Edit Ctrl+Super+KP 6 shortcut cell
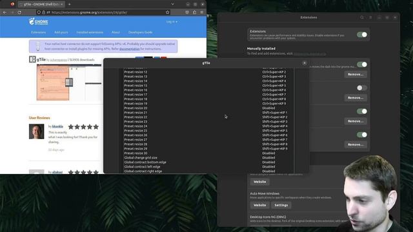The width and height of the screenshot is (413, 232). click(x=274, y=90)
